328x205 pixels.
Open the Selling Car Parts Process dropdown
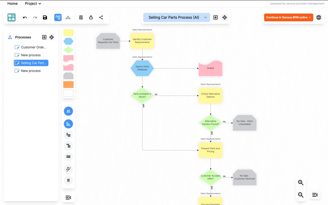pos(176,17)
